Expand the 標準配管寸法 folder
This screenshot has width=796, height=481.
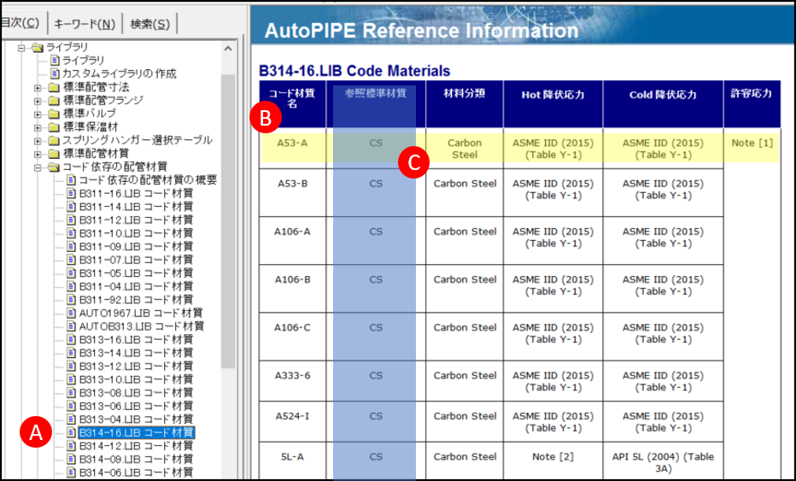[x=38, y=87]
